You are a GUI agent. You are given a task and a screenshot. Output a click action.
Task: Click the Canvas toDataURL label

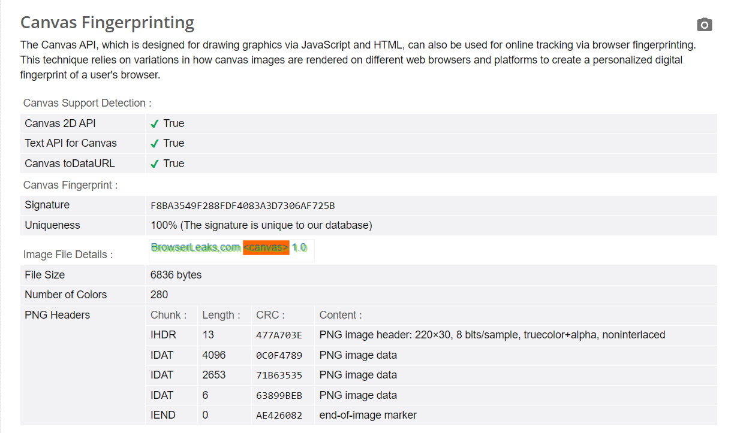pyautogui.click(x=70, y=163)
